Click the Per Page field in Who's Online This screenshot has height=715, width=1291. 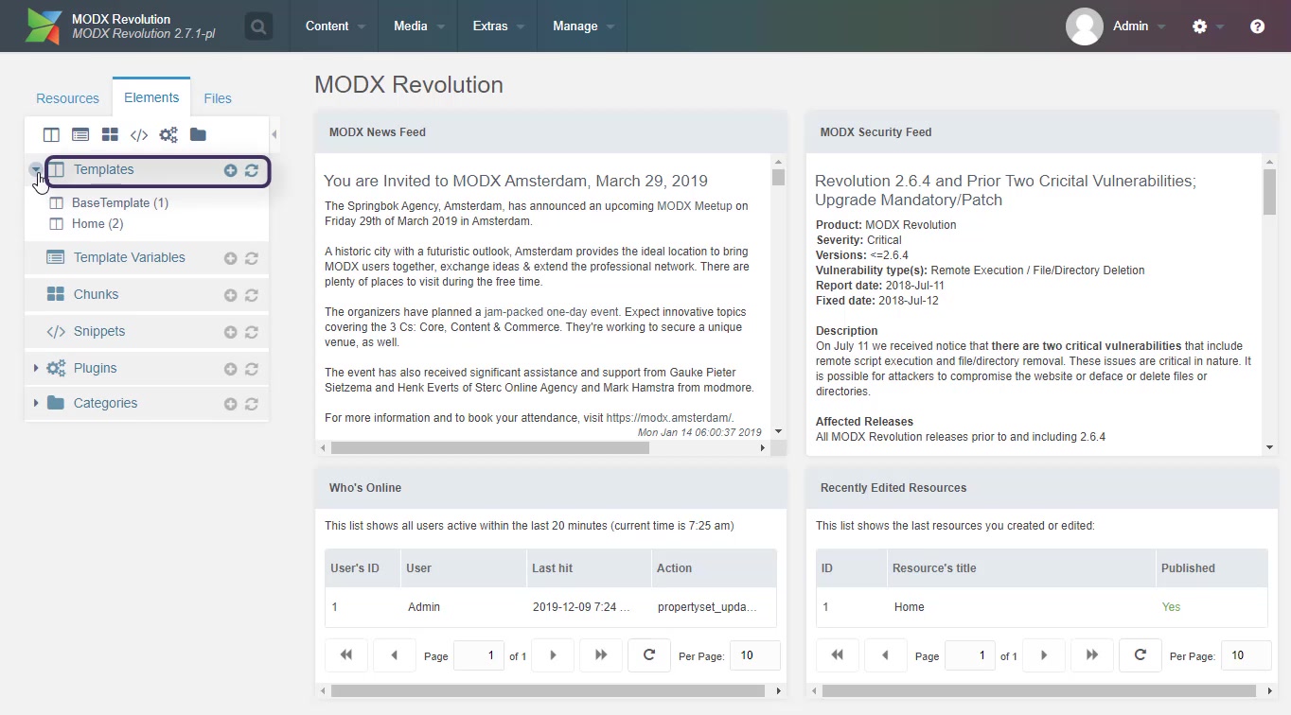point(754,655)
